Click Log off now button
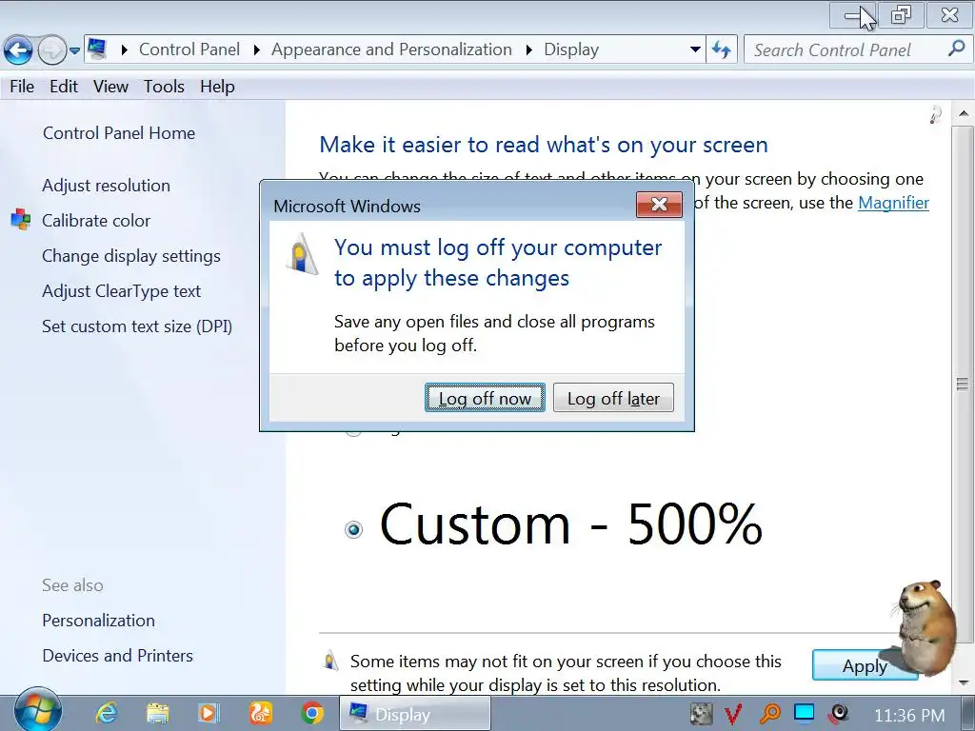 485,398
